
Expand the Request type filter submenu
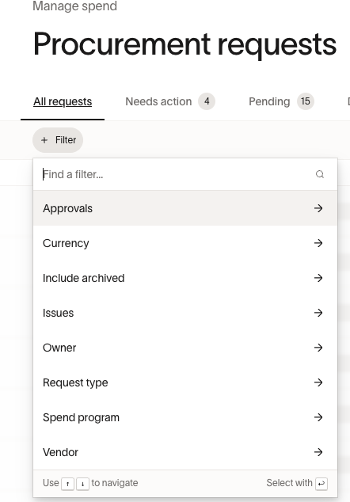point(185,382)
